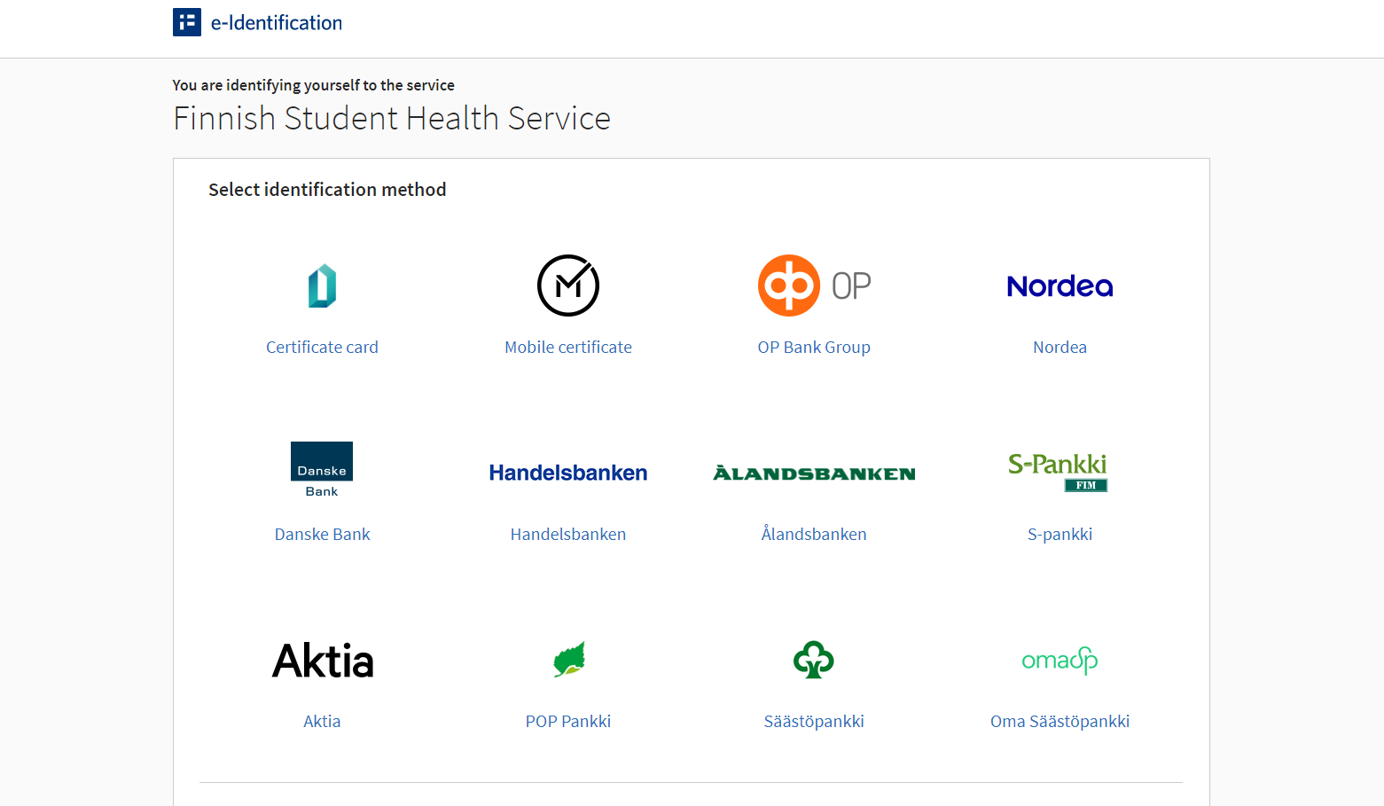Open the Certificate card link

tap(322, 347)
